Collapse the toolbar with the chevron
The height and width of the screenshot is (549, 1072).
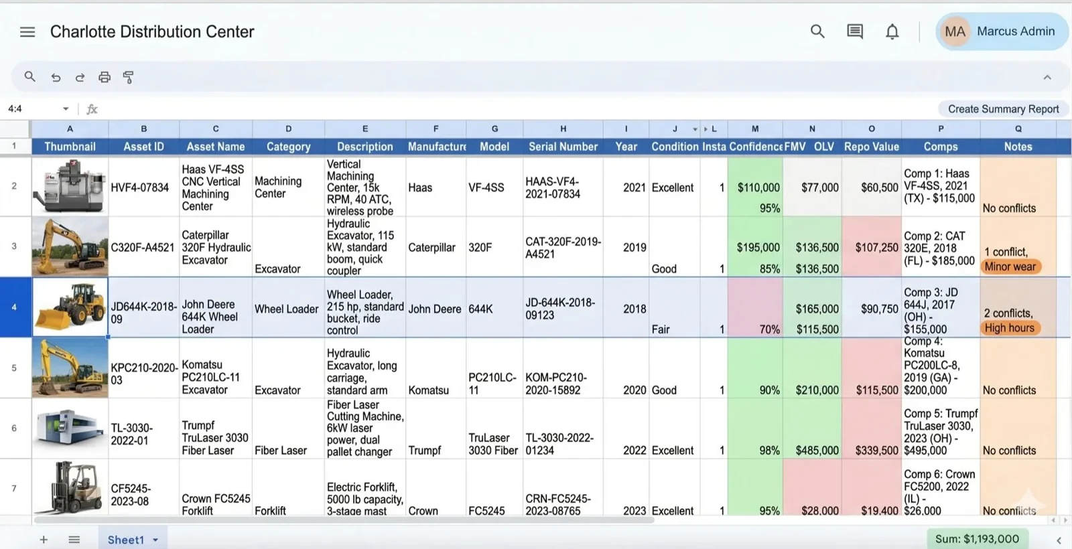(x=1047, y=78)
